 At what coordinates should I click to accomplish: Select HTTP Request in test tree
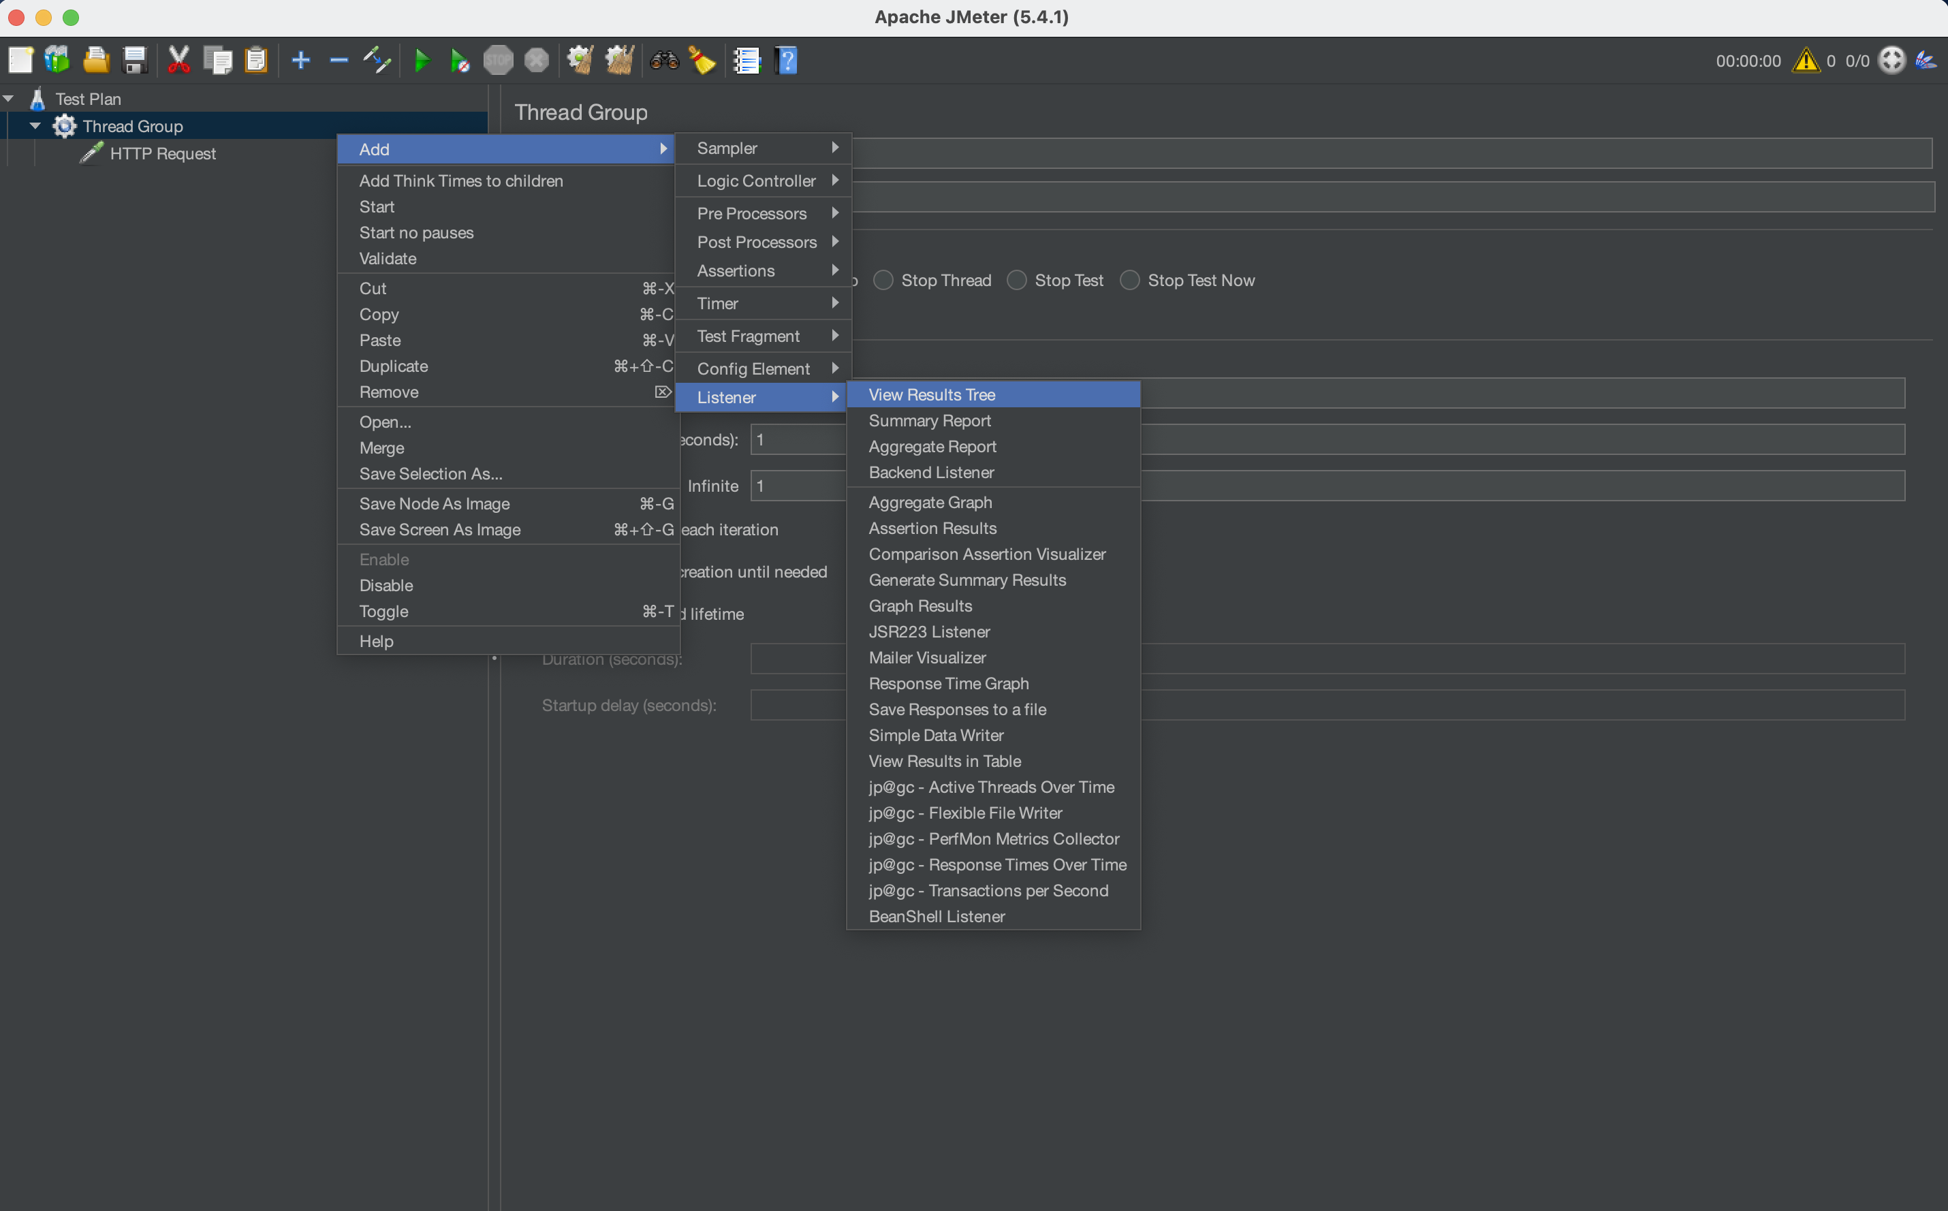click(163, 153)
